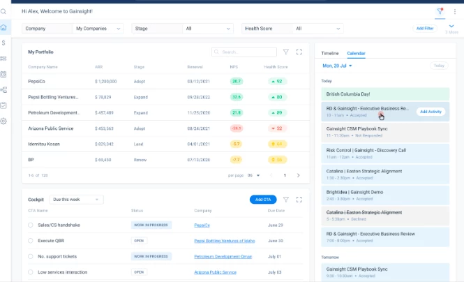Open Brightidea Gainsight Demo event
The width and height of the screenshot is (464, 282).
385,195
